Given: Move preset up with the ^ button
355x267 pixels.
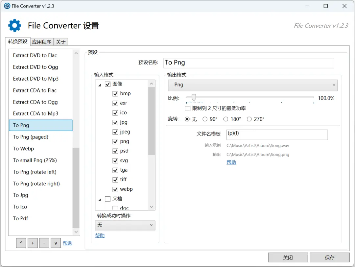Looking at the screenshot, I should pos(21,243).
